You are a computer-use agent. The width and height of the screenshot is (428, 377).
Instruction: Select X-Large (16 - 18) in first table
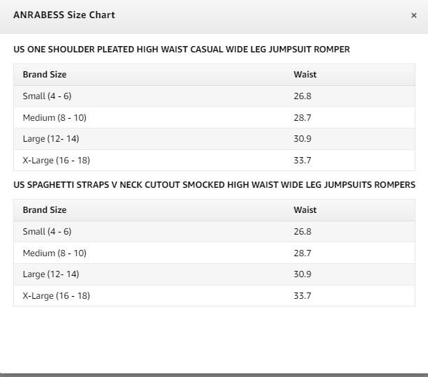(57, 161)
